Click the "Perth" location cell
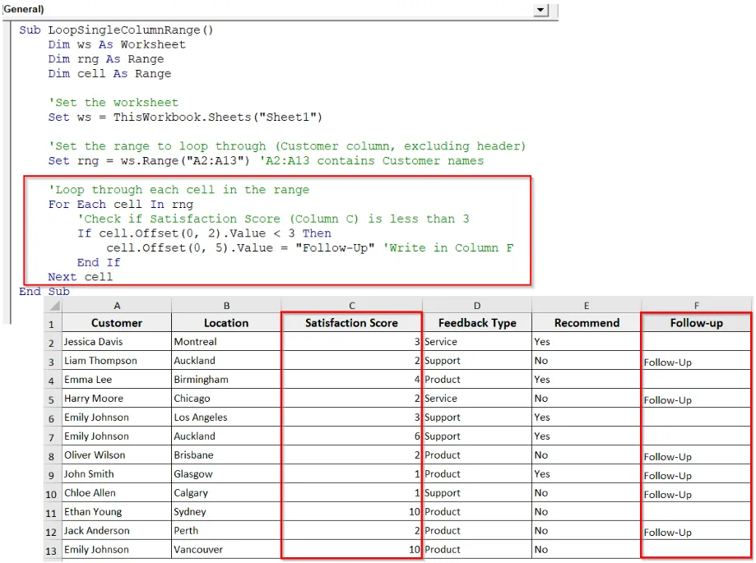 (226, 531)
